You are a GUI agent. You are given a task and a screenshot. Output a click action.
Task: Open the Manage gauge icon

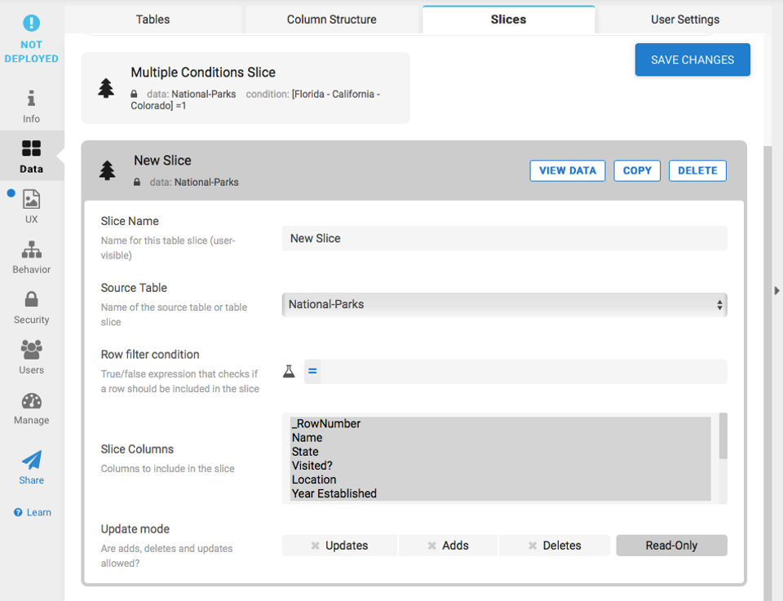tap(31, 400)
